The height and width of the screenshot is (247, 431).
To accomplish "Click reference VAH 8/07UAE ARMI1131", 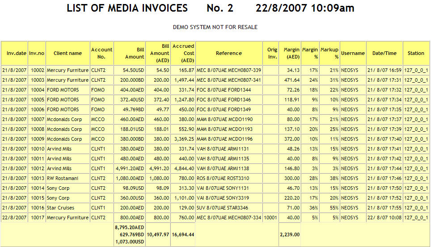I will [223, 149].
